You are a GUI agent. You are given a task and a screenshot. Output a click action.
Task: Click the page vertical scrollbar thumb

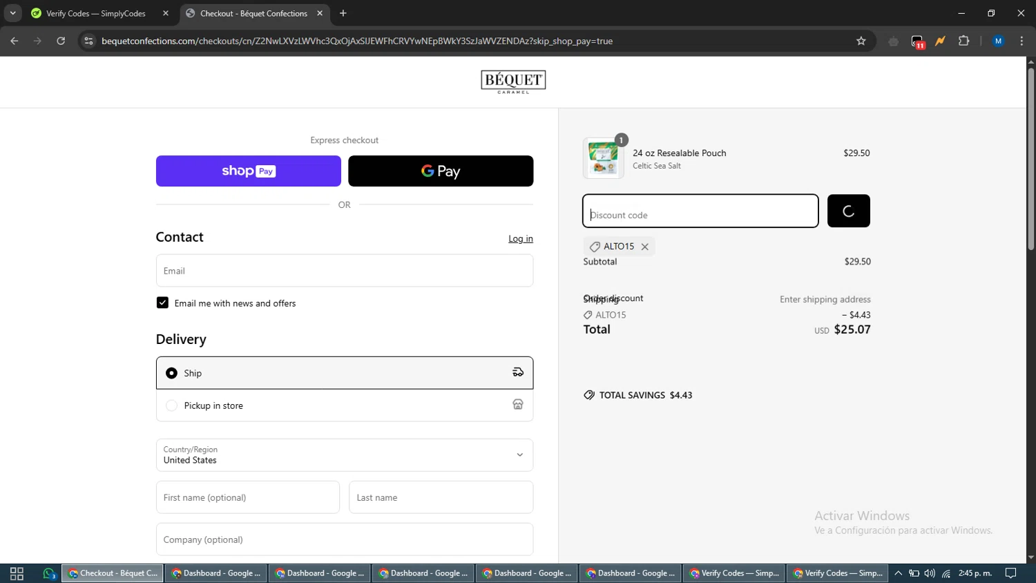click(x=1030, y=159)
